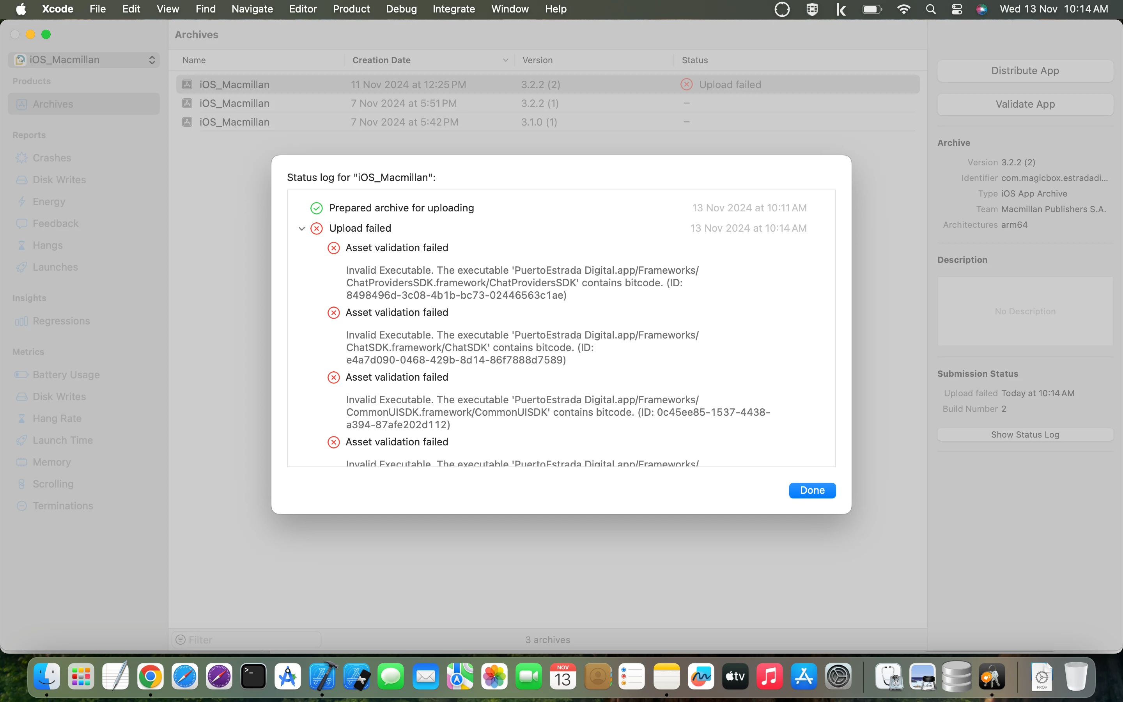
Task: Click the Creation Date sort chevron
Action: [x=505, y=60]
